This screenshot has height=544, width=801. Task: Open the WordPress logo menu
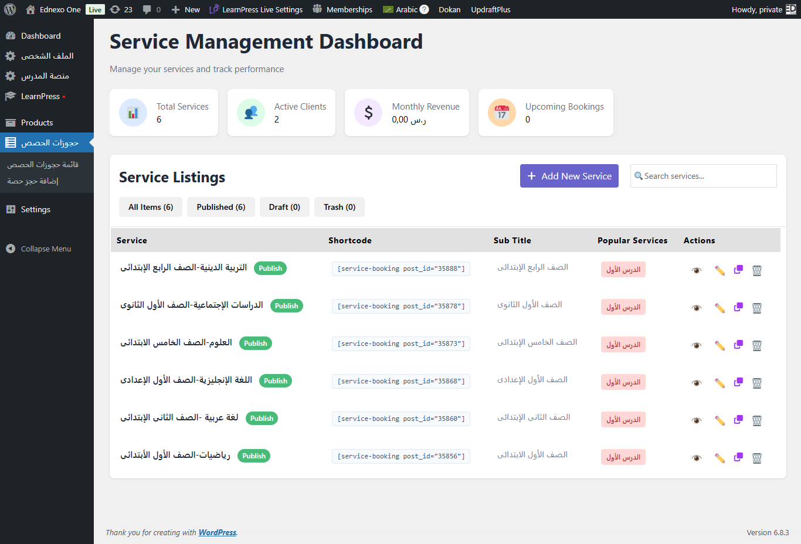pyautogui.click(x=10, y=9)
